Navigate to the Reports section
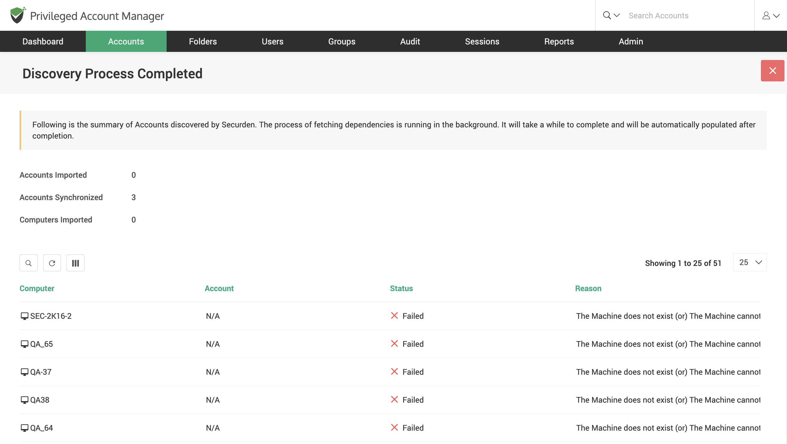The height and width of the screenshot is (444, 787). click(559, 41)
